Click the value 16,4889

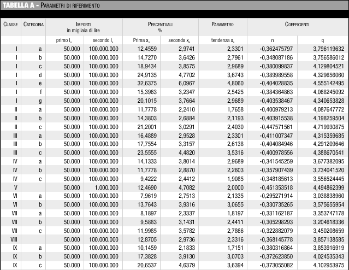click(x=147, y=136)
